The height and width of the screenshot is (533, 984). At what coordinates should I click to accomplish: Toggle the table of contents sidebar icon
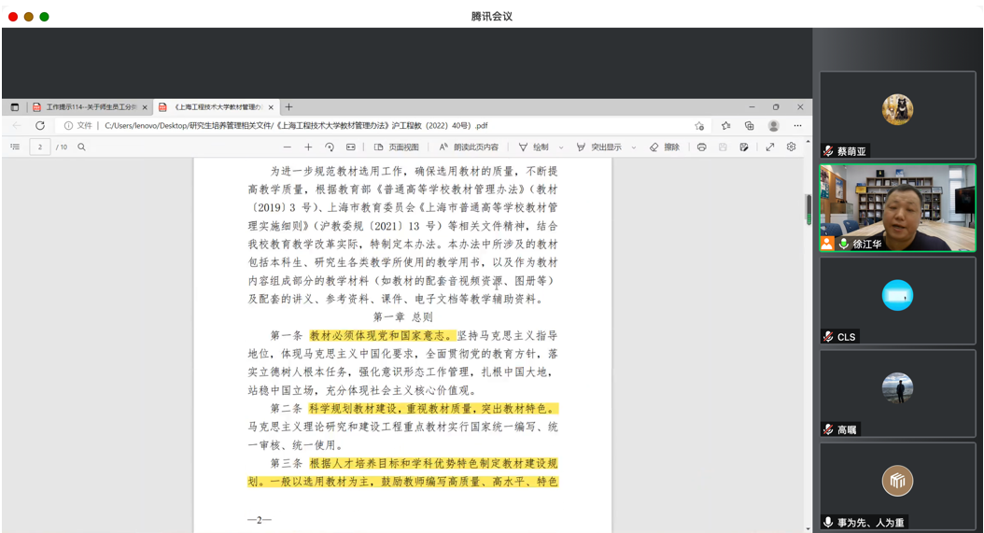[x=15, y=147]
